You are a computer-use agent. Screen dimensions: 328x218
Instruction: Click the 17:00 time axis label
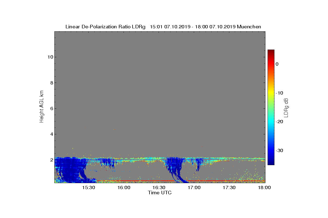pos(194,188)
